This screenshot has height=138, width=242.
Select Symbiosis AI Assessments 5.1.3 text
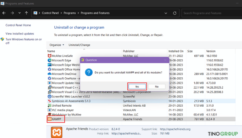pos(71,101)
